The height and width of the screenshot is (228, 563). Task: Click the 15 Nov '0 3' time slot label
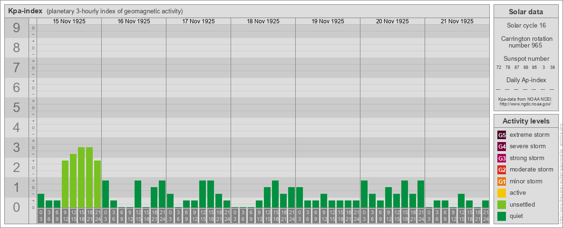41,216
